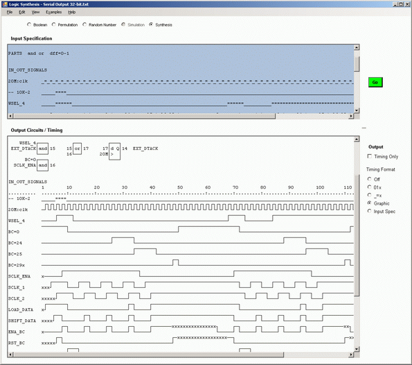Click the green Go button
Image resolution: width=412 pixels, height=365 pixels.
(x=375, y=83)
